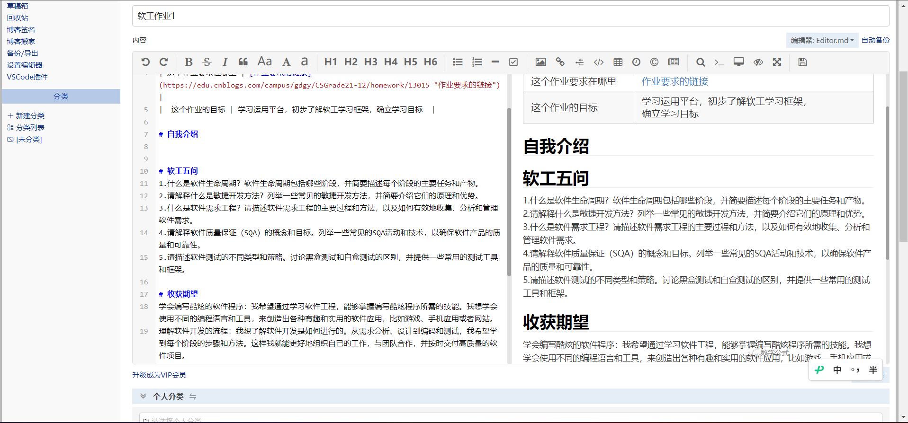Click 升级成为VIP会员 link
This screenshot has height=423, width=908.
[x=159, y=375]
